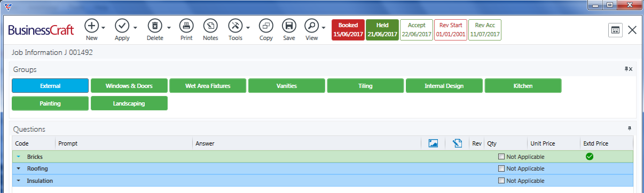Check Not Applicable for Roofing

[x=501, y=168]
